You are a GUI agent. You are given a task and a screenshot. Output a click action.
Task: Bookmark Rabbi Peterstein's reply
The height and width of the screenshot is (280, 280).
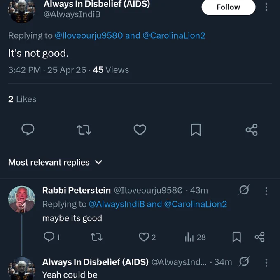click(237, 237)
